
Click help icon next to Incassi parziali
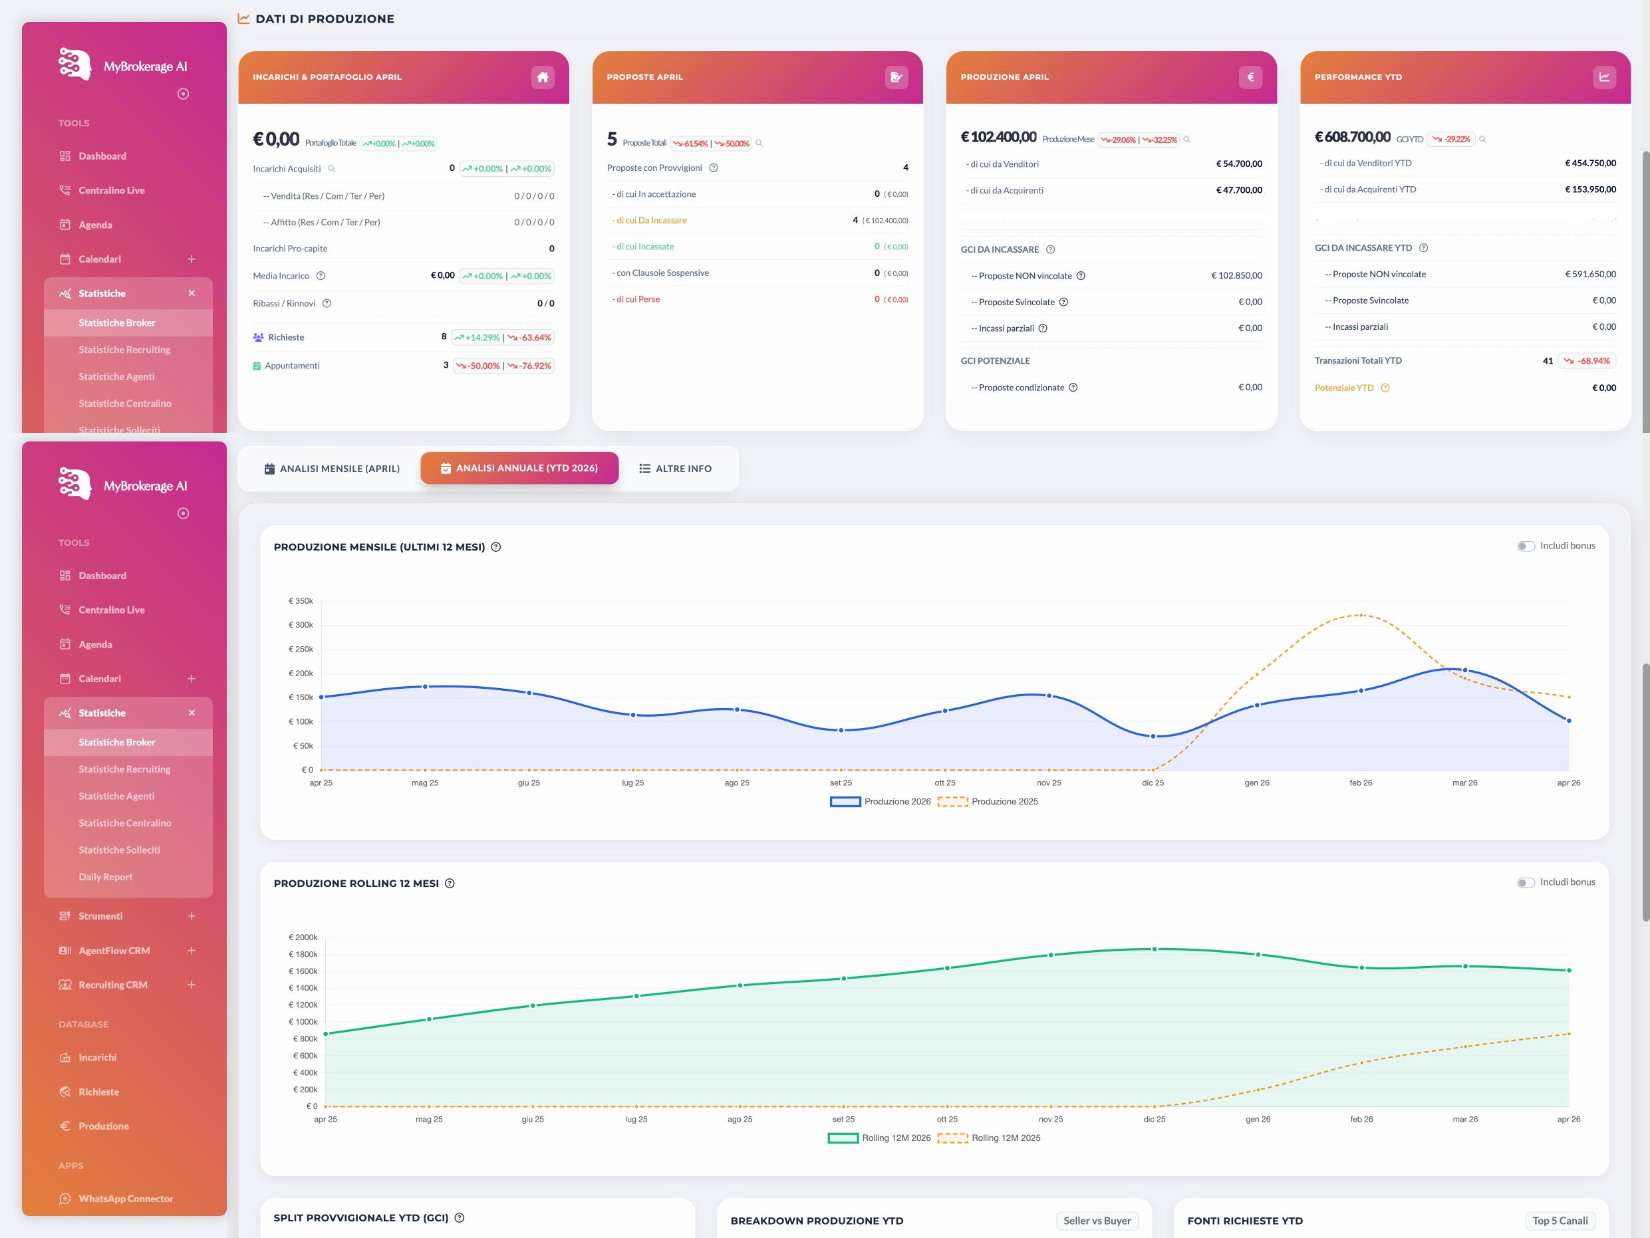point(1042,328)
